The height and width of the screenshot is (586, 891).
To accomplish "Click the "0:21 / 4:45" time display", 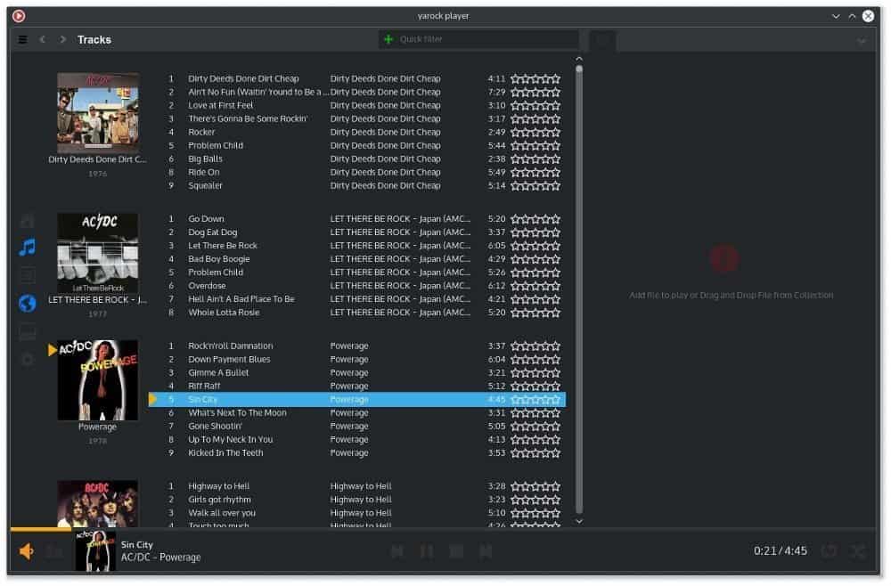I will pos(781,550).
